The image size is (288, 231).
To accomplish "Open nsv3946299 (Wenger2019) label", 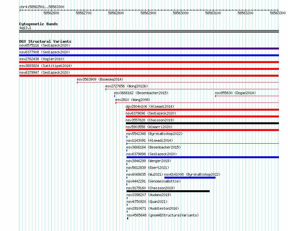I will pos(149,161).
